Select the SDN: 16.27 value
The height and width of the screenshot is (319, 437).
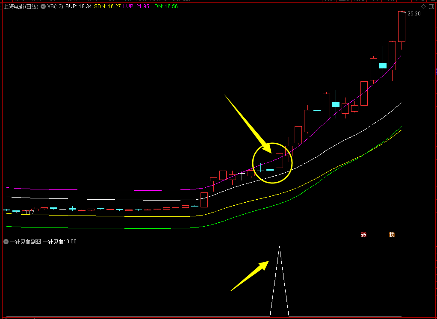coord(108,6)
